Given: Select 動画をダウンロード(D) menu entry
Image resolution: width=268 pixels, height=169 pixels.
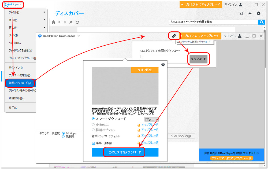Looking at the screenshot, I should click(21, 83).
